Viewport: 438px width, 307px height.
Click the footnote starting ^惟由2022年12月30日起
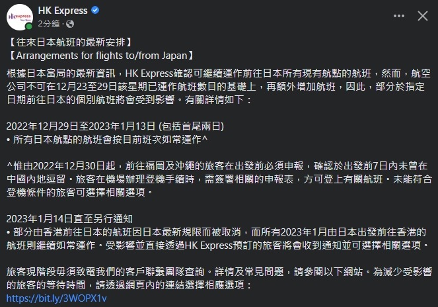(x=219, y=179)
